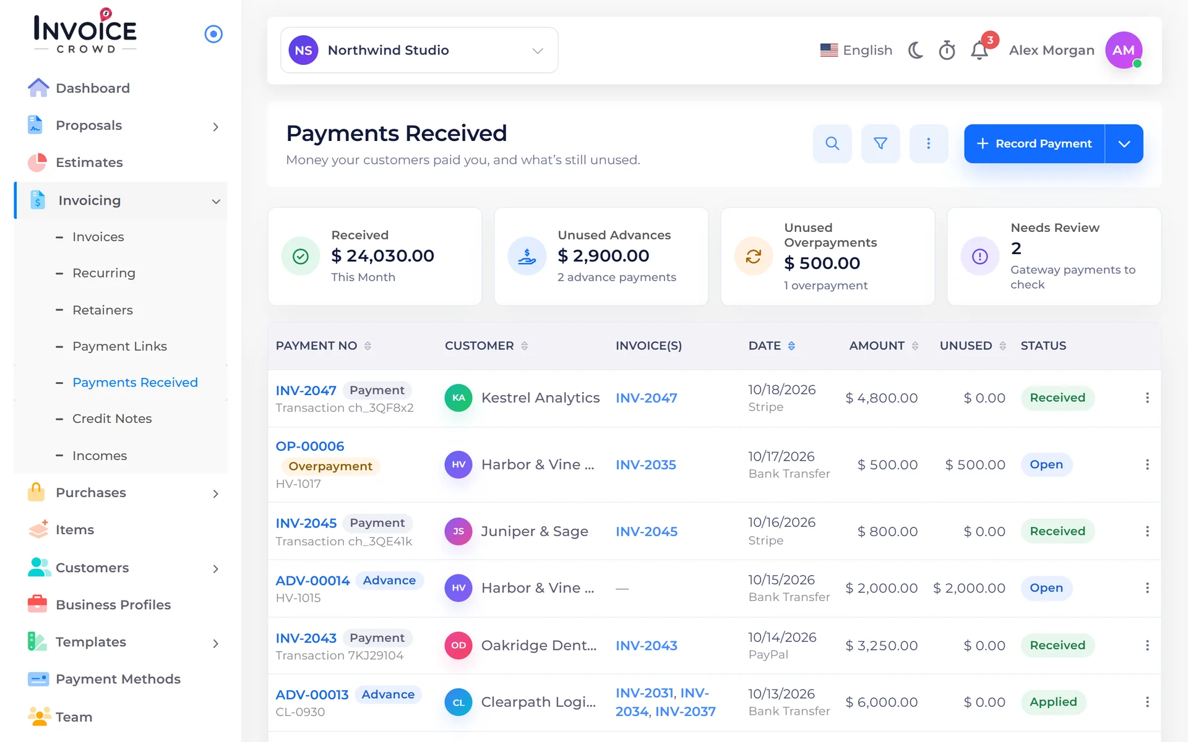Open invoice INV-2035 link
The width and height of the screenshot is (1188, 742).
646,464
